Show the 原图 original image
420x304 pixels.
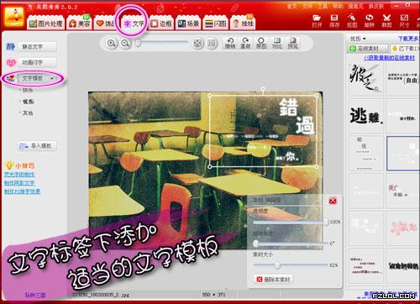point(261,43)
